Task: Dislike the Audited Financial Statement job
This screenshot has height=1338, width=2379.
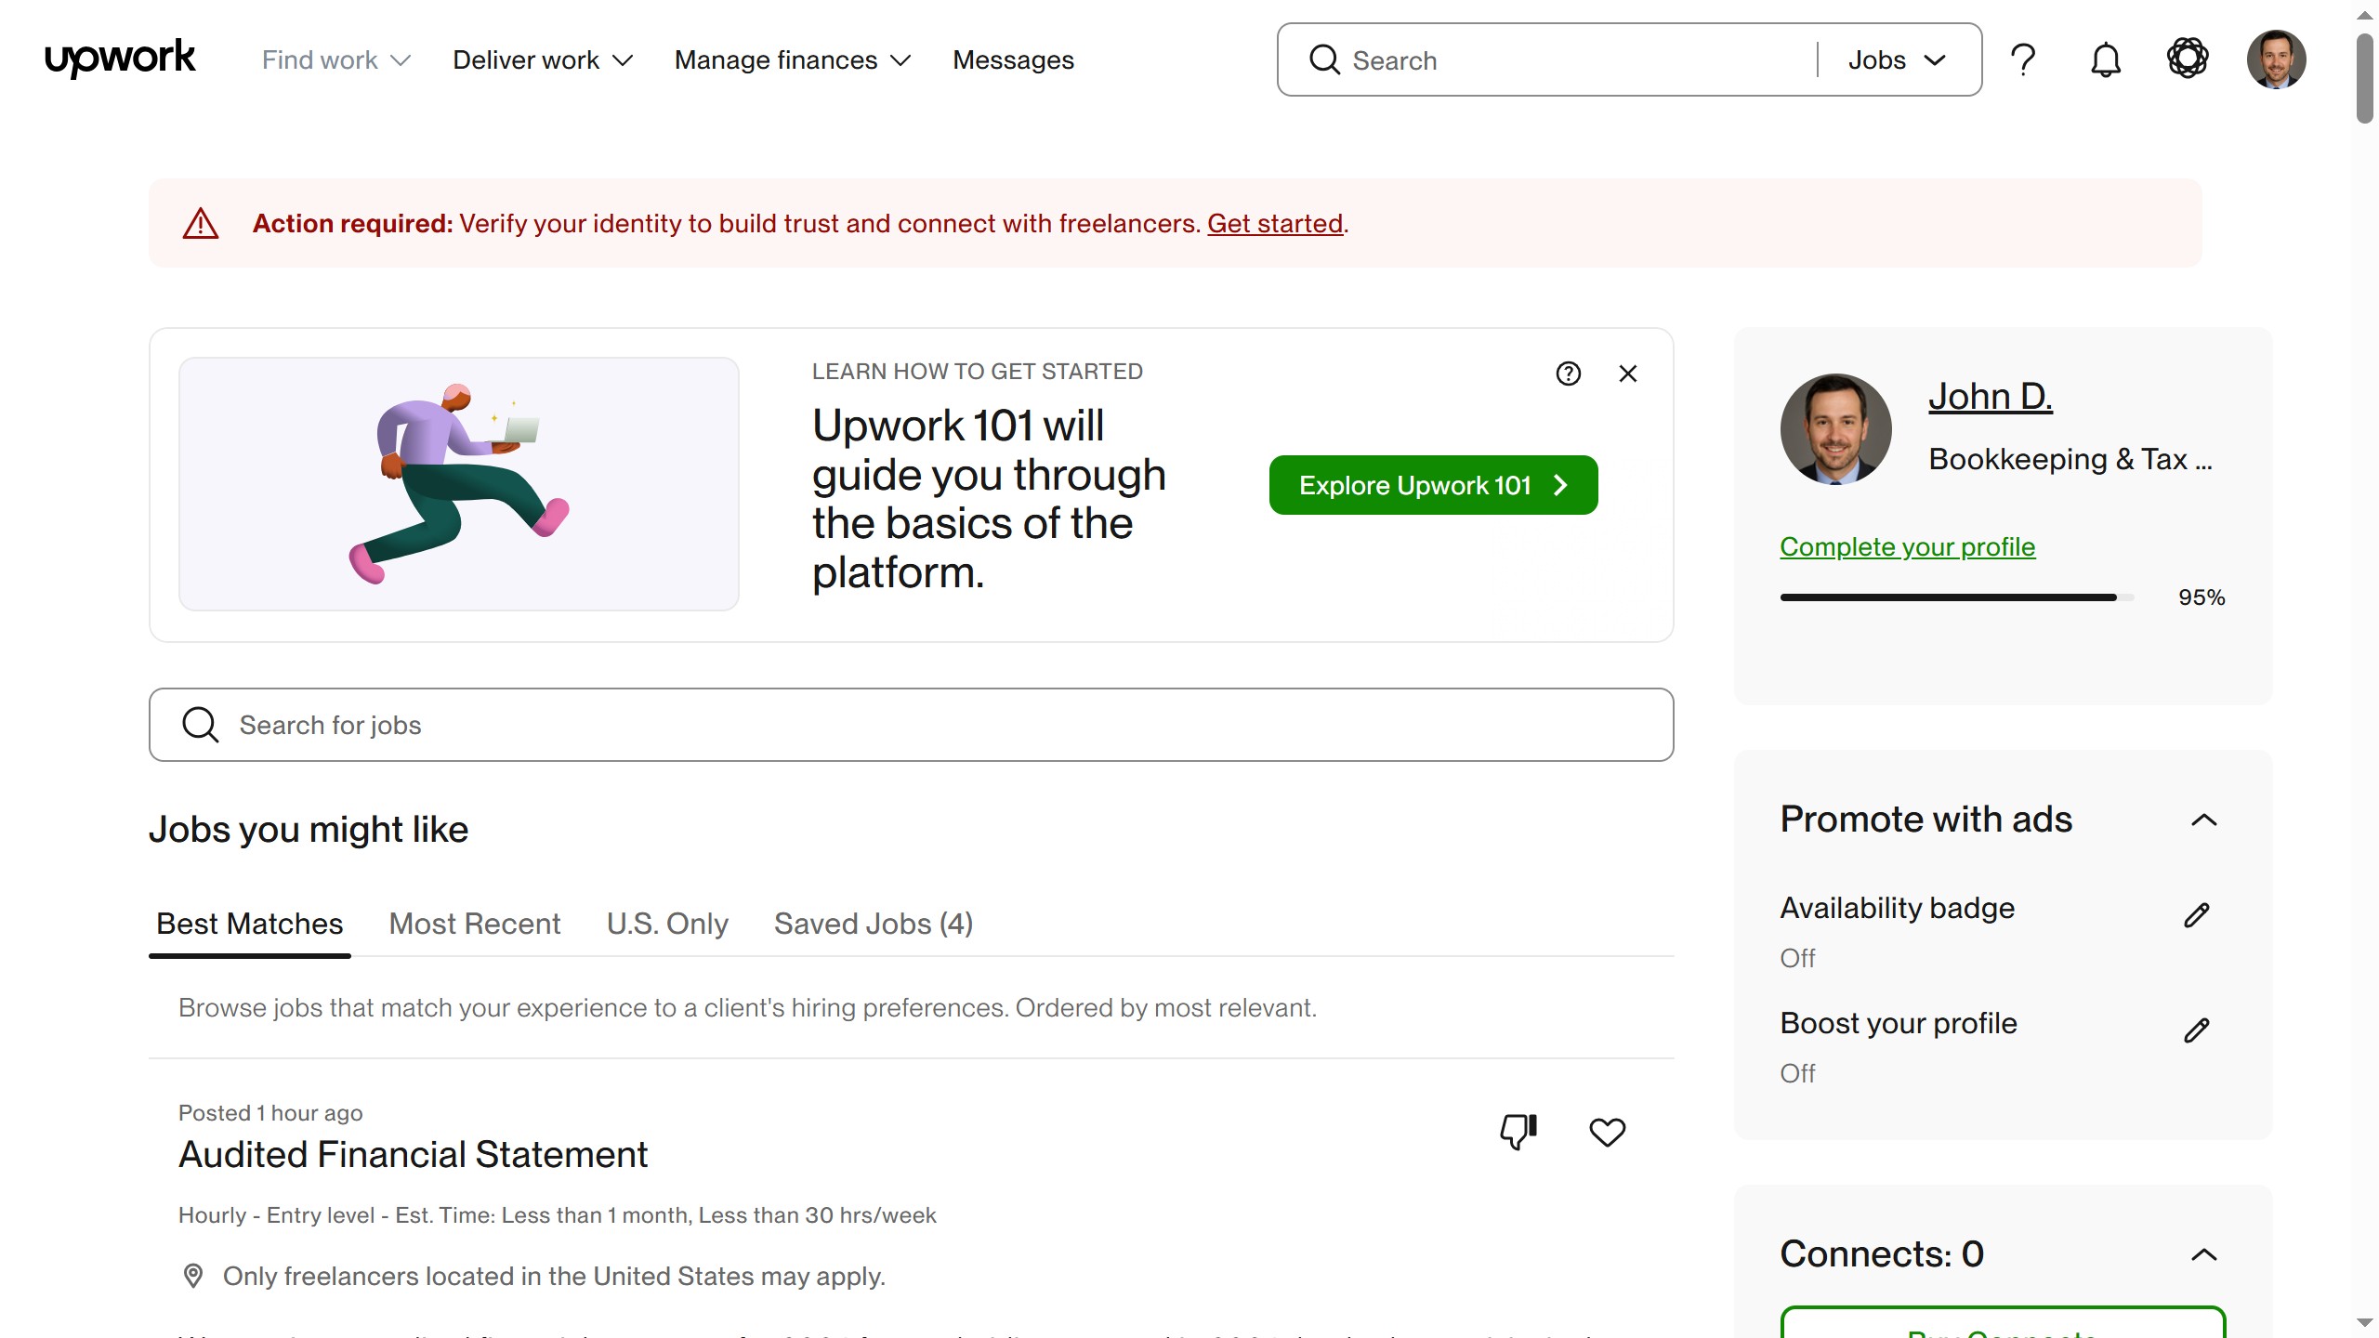Action: point(1518,1131)
